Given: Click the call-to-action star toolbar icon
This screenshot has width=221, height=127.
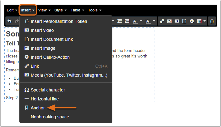Looking at the screenshot, I should 192,21.
